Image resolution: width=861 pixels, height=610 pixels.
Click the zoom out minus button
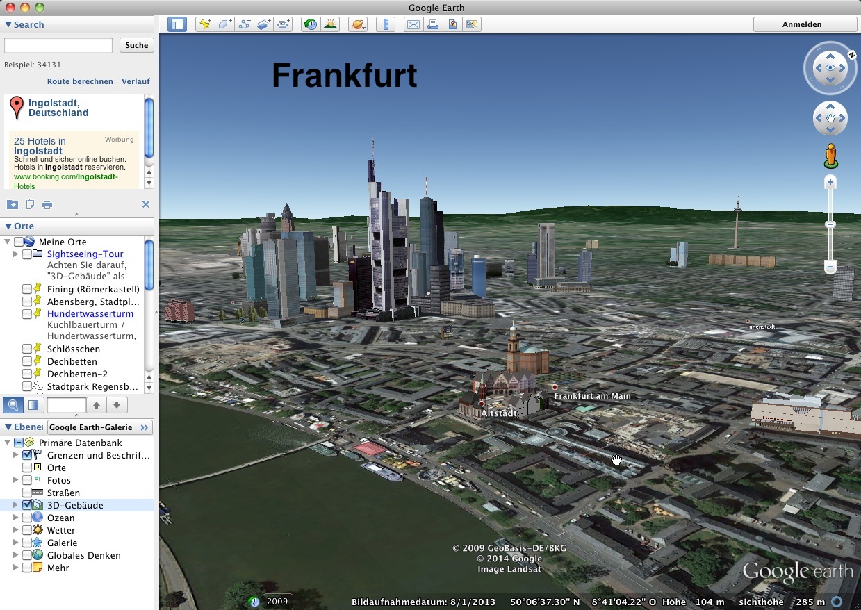(x=830, y=267)
